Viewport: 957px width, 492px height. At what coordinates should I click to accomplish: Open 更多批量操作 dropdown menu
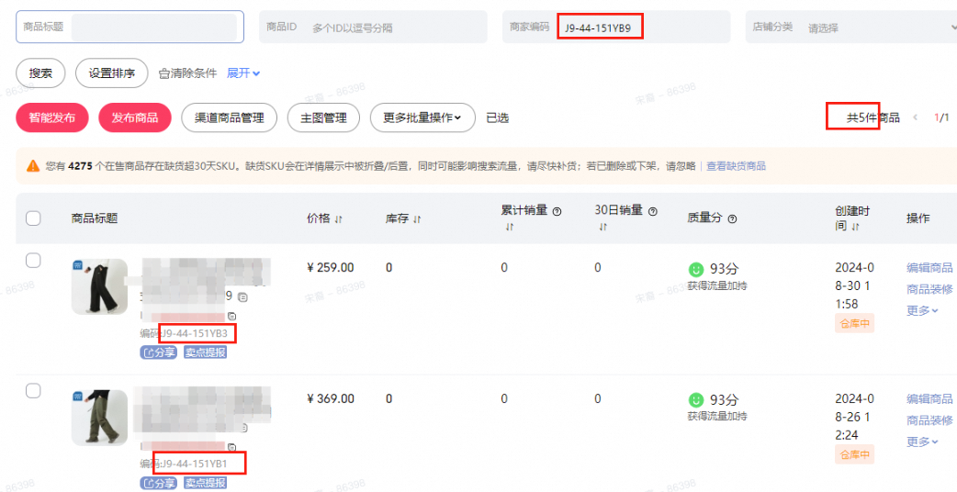pyautogui.click(x=422, y=117)
